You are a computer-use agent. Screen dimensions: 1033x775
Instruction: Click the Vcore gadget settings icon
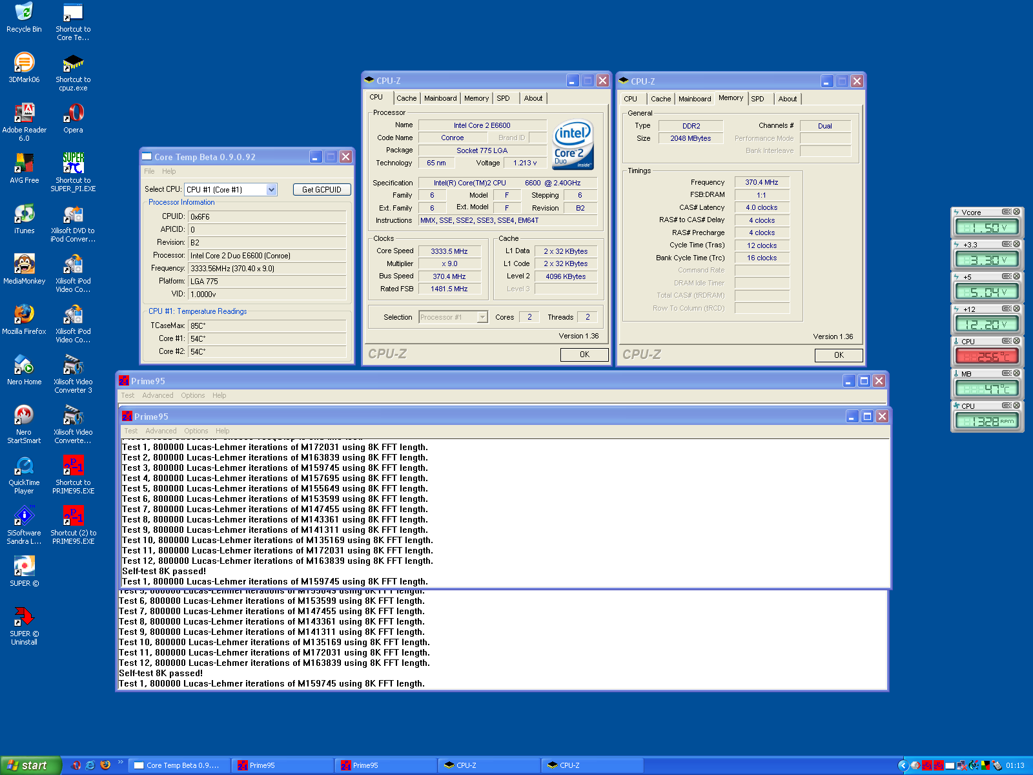coord(1006,212)
